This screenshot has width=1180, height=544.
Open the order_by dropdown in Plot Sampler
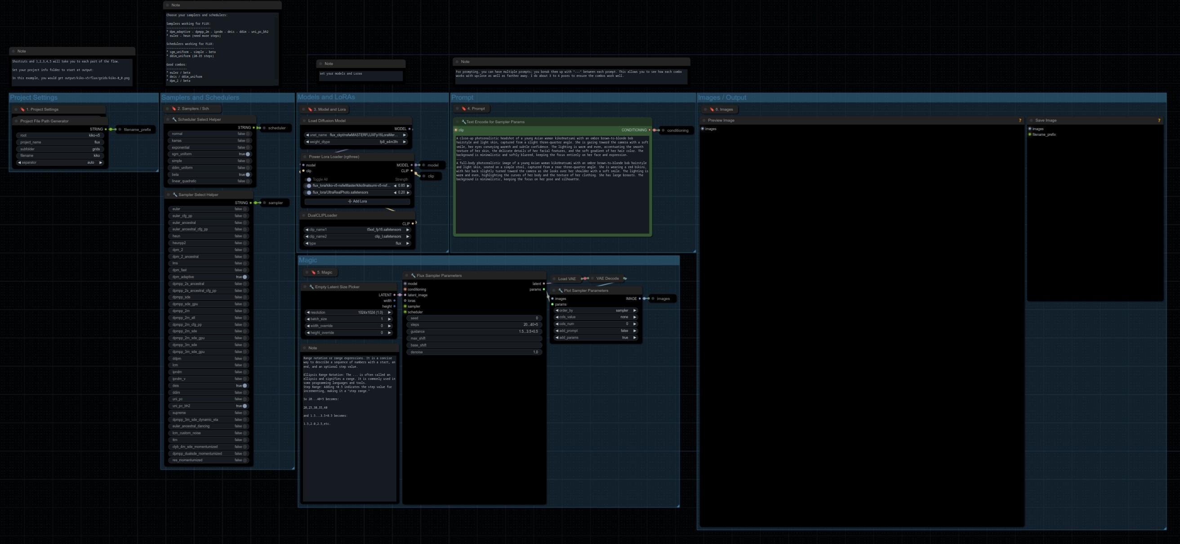[596, 310]
